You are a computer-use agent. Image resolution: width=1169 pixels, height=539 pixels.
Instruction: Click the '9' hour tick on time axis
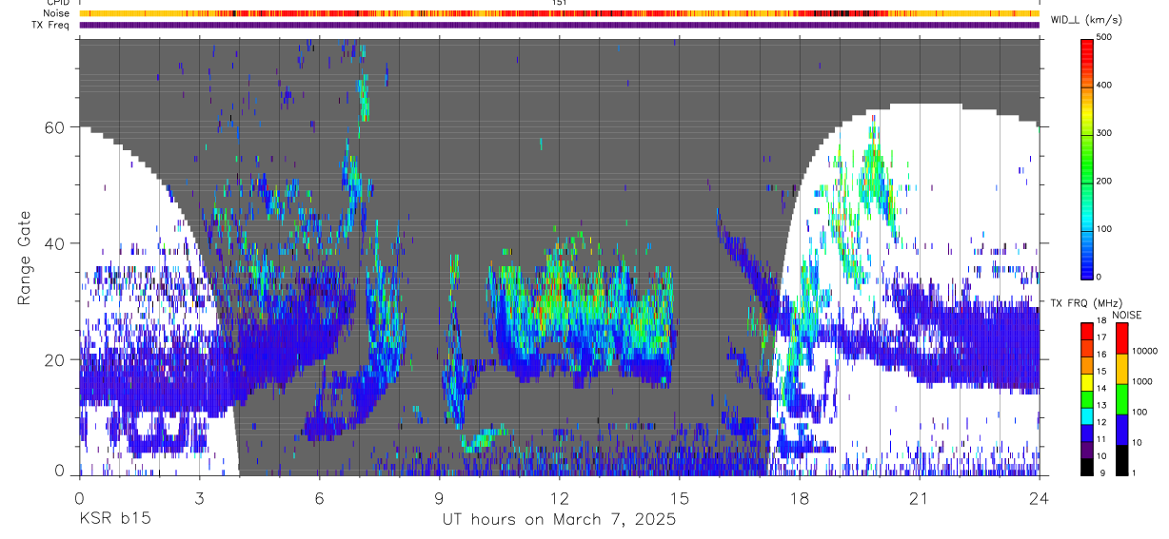(439, 497)
